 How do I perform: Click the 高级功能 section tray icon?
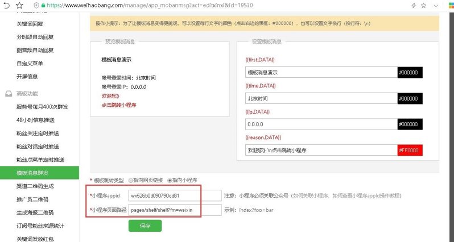tap(9, 94)
